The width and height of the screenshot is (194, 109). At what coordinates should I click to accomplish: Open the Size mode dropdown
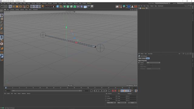122,103
